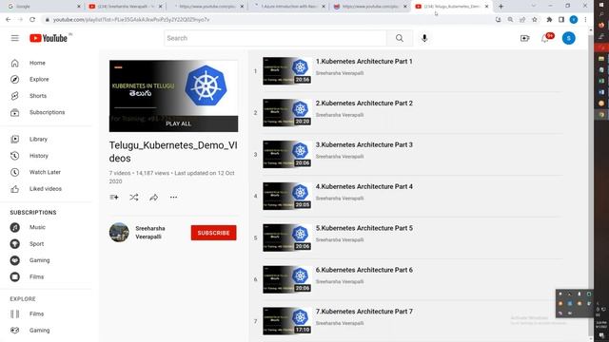
Task: Save playlist to library icon
Action: click(x=114, y=198)
